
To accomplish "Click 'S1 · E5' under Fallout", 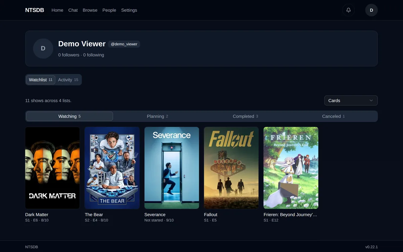I will click(210, 220).
